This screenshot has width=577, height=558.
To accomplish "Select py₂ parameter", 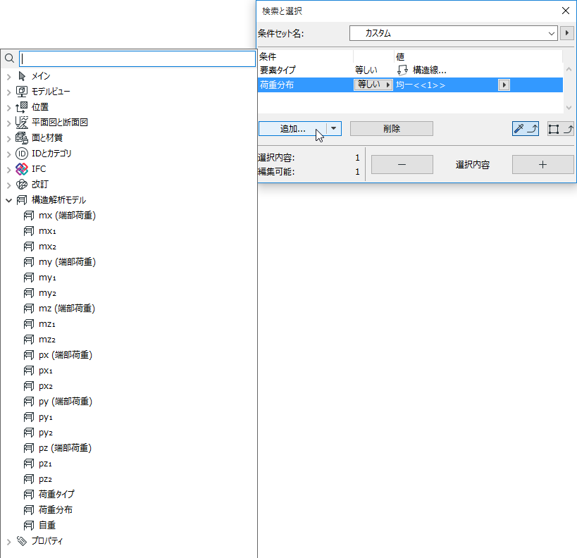I will point(46,433).
